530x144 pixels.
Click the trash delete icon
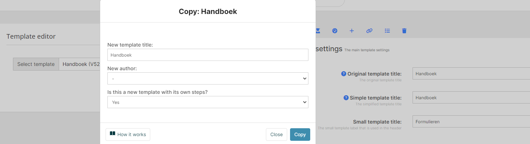[x=404, y=31]
